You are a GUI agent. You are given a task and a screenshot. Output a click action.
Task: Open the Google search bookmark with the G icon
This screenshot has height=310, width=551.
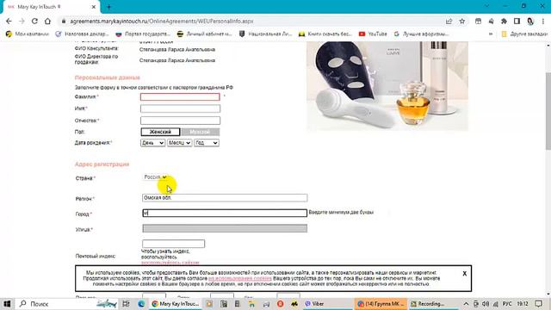pos(421,34)
